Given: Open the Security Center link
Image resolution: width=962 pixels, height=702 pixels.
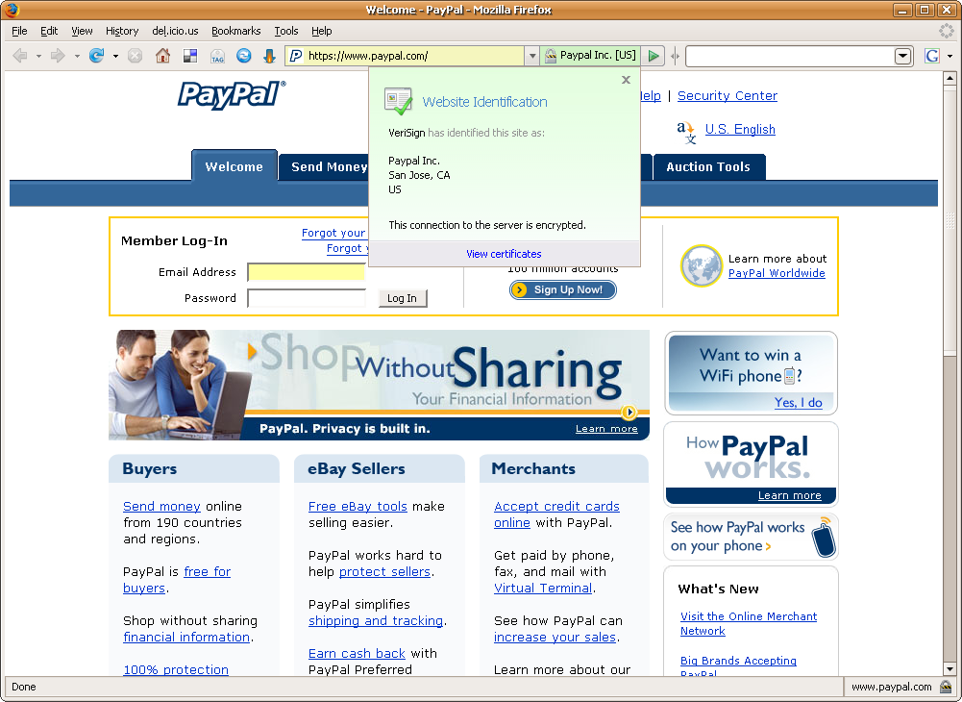Looking at the screenshot, I should click(x=727, y=96).
